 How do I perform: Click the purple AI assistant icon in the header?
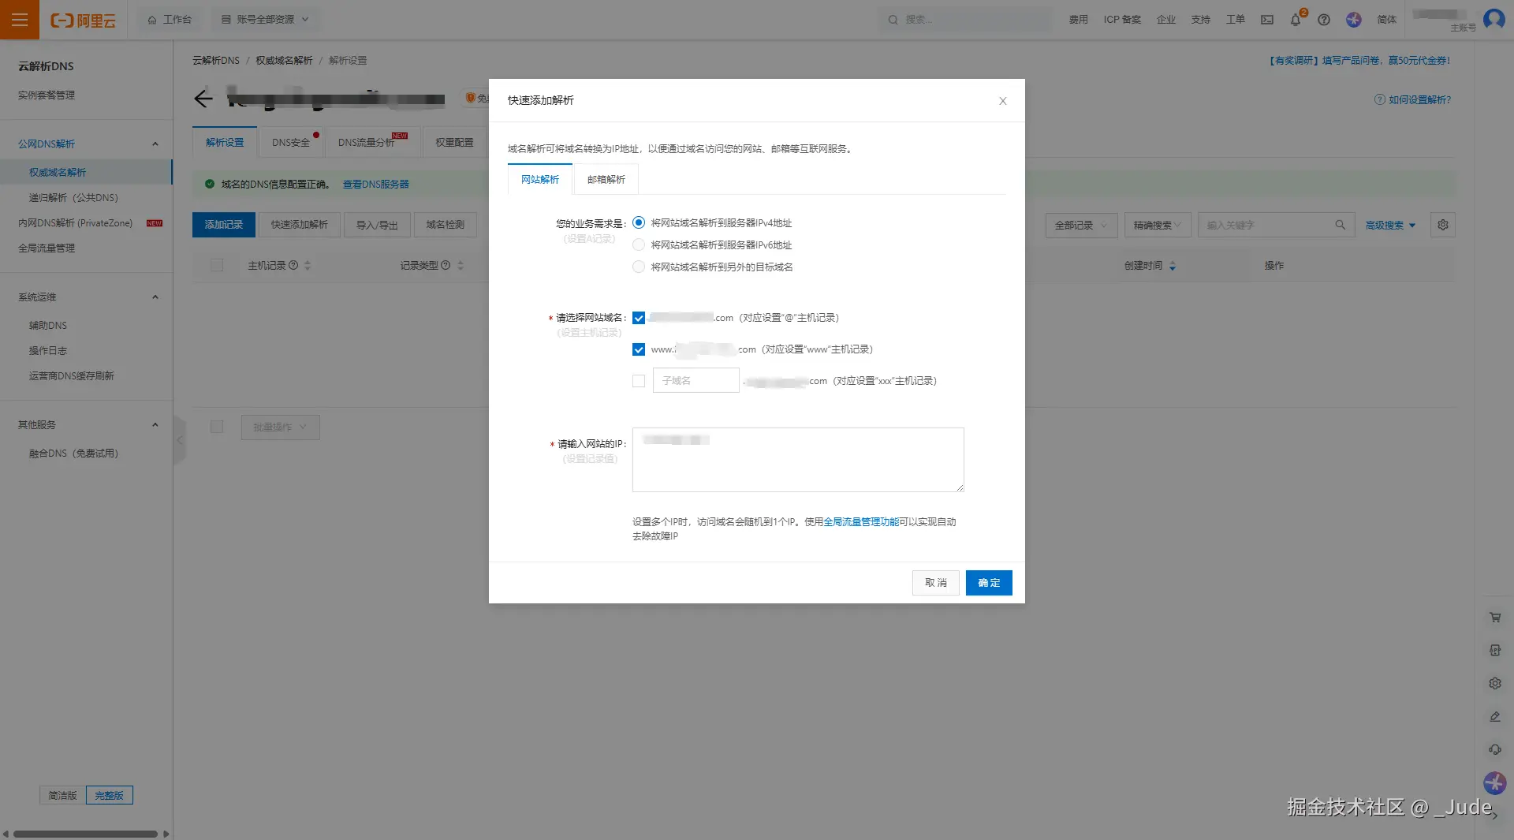[1354, 20]
